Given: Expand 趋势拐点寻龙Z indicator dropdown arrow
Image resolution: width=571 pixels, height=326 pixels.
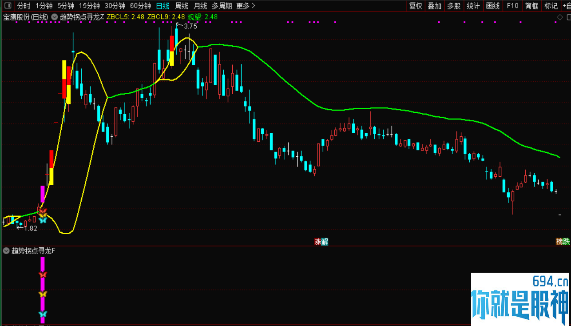Looking at the screenshot, I should tap(54, 17).
